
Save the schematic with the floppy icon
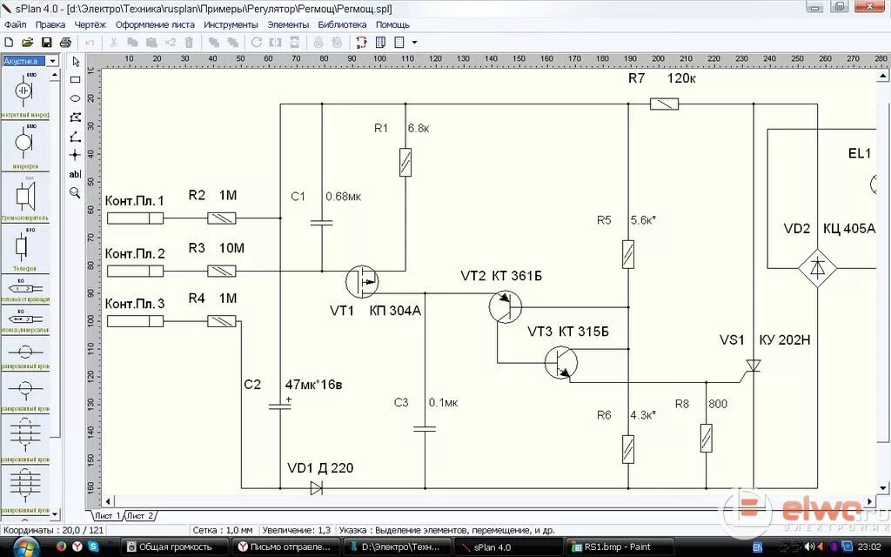pyautogui.click(x=47, y=42)
